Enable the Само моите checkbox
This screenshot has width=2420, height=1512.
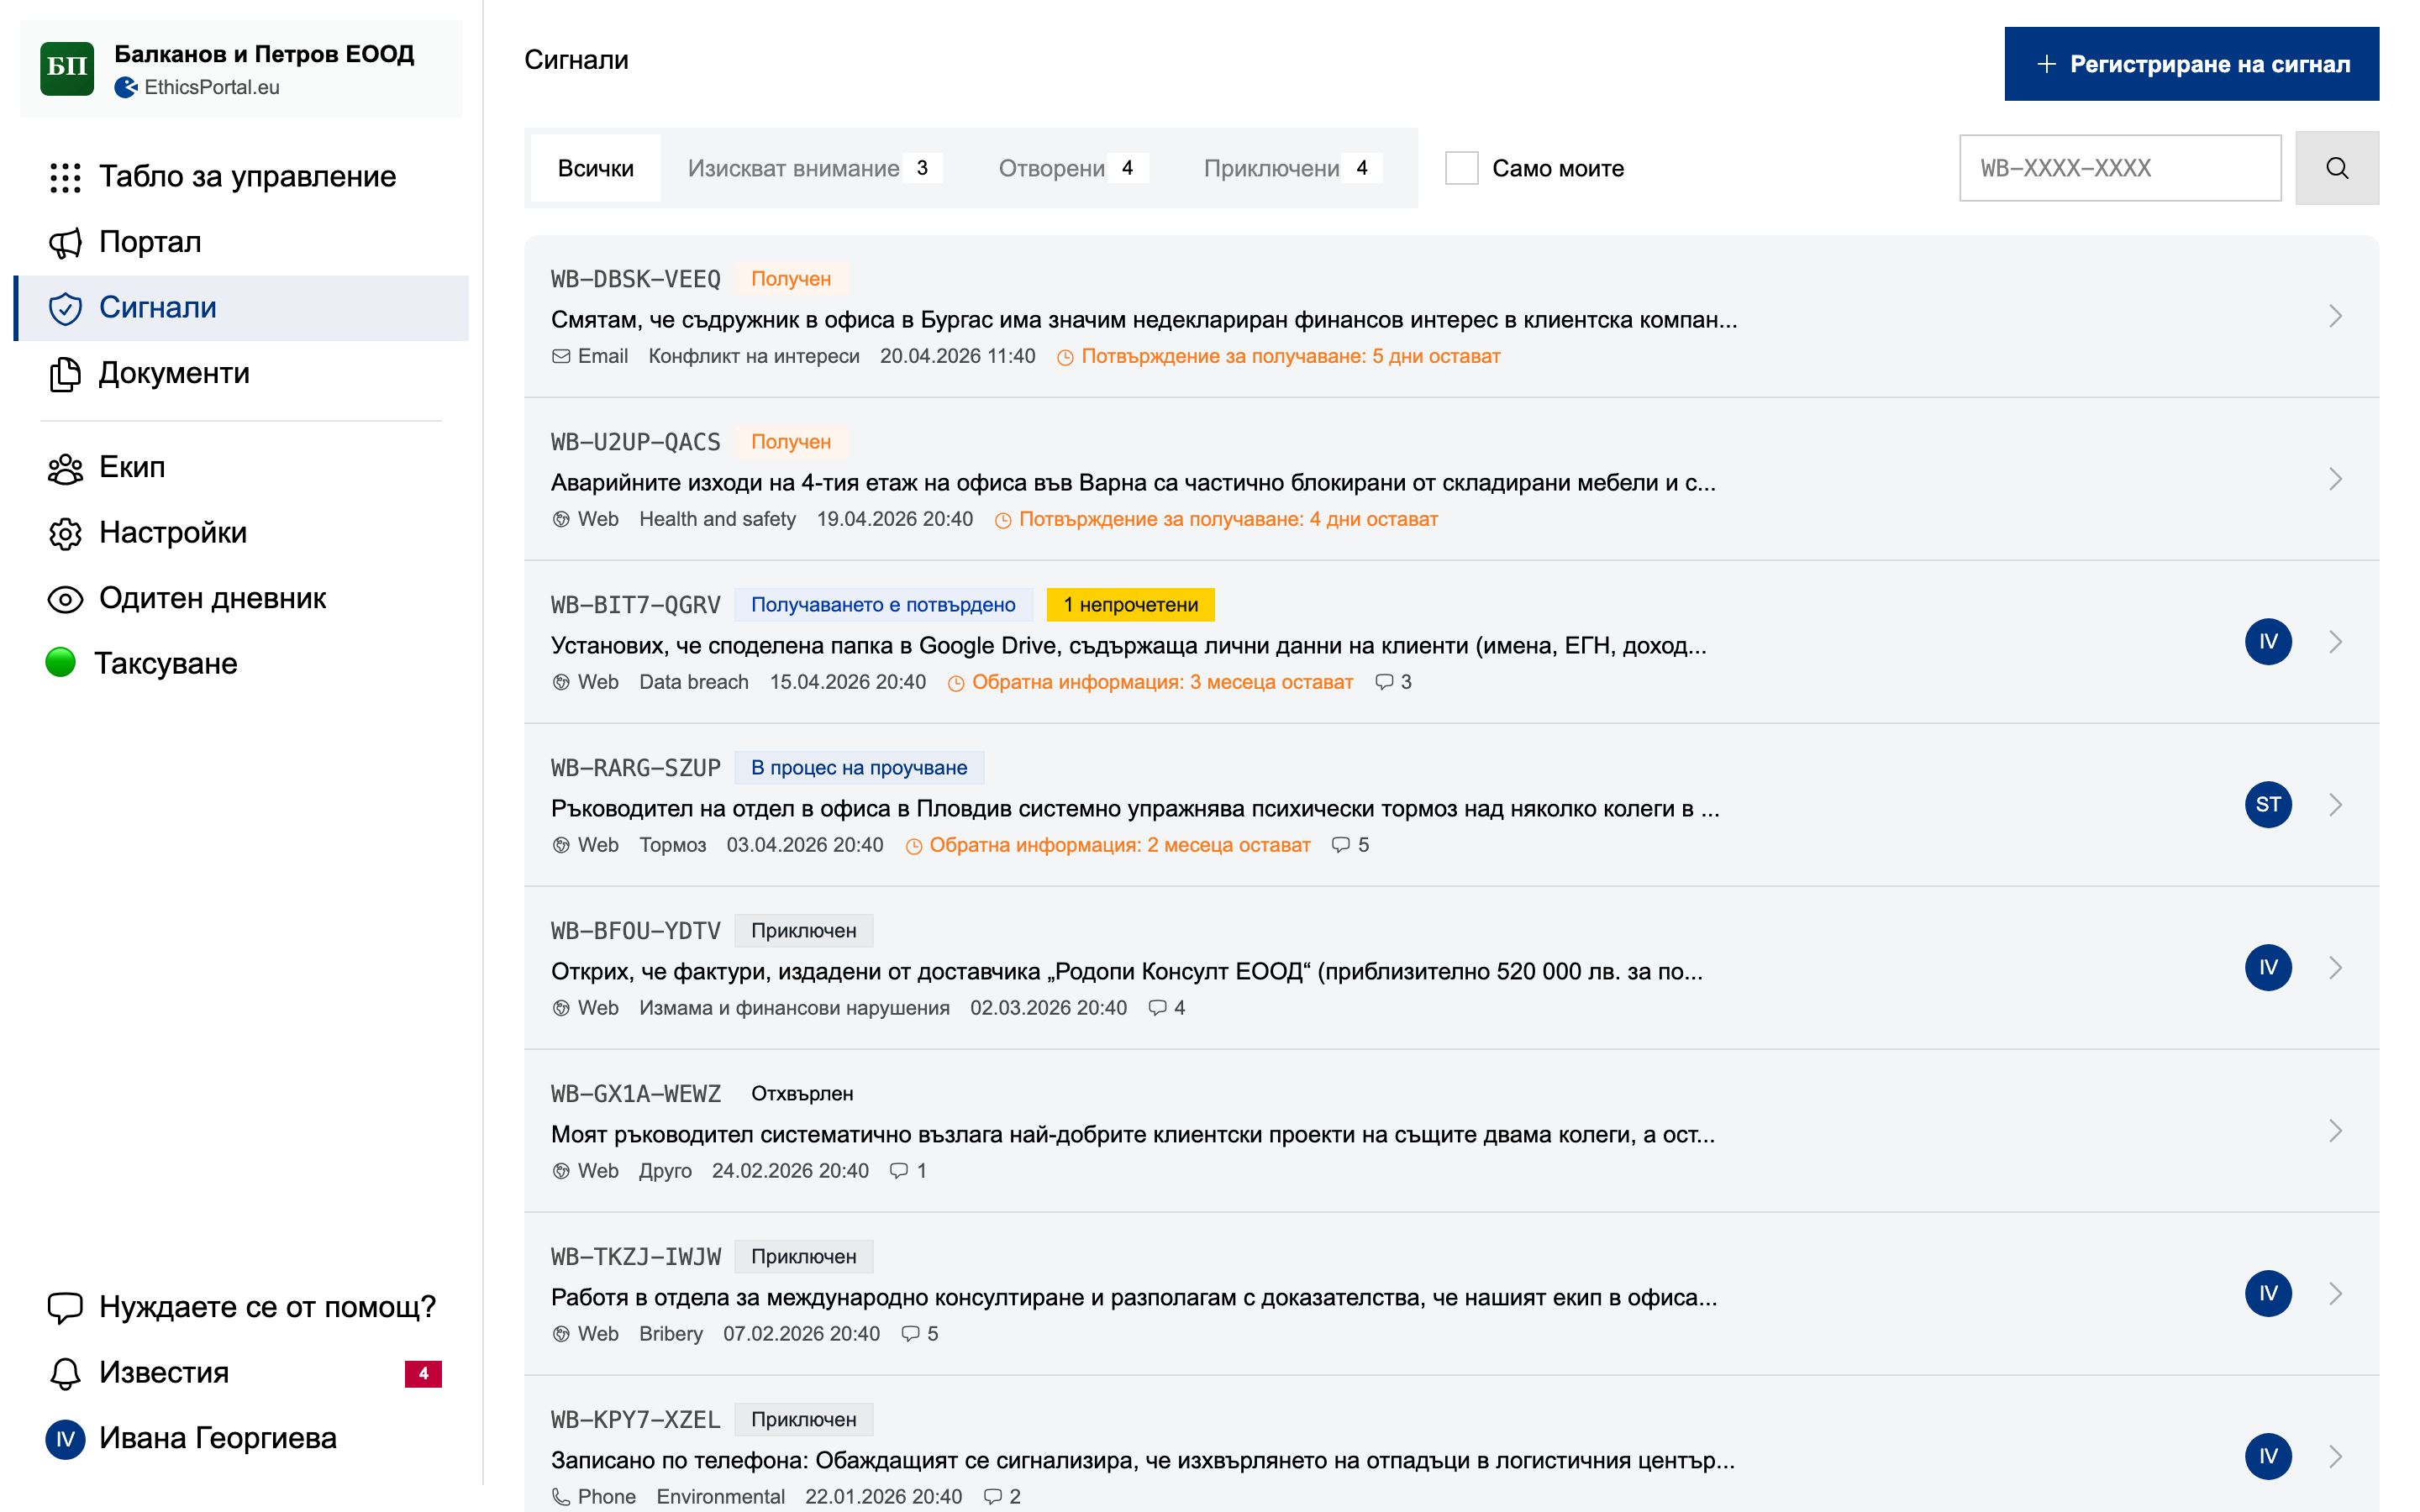1461,168
